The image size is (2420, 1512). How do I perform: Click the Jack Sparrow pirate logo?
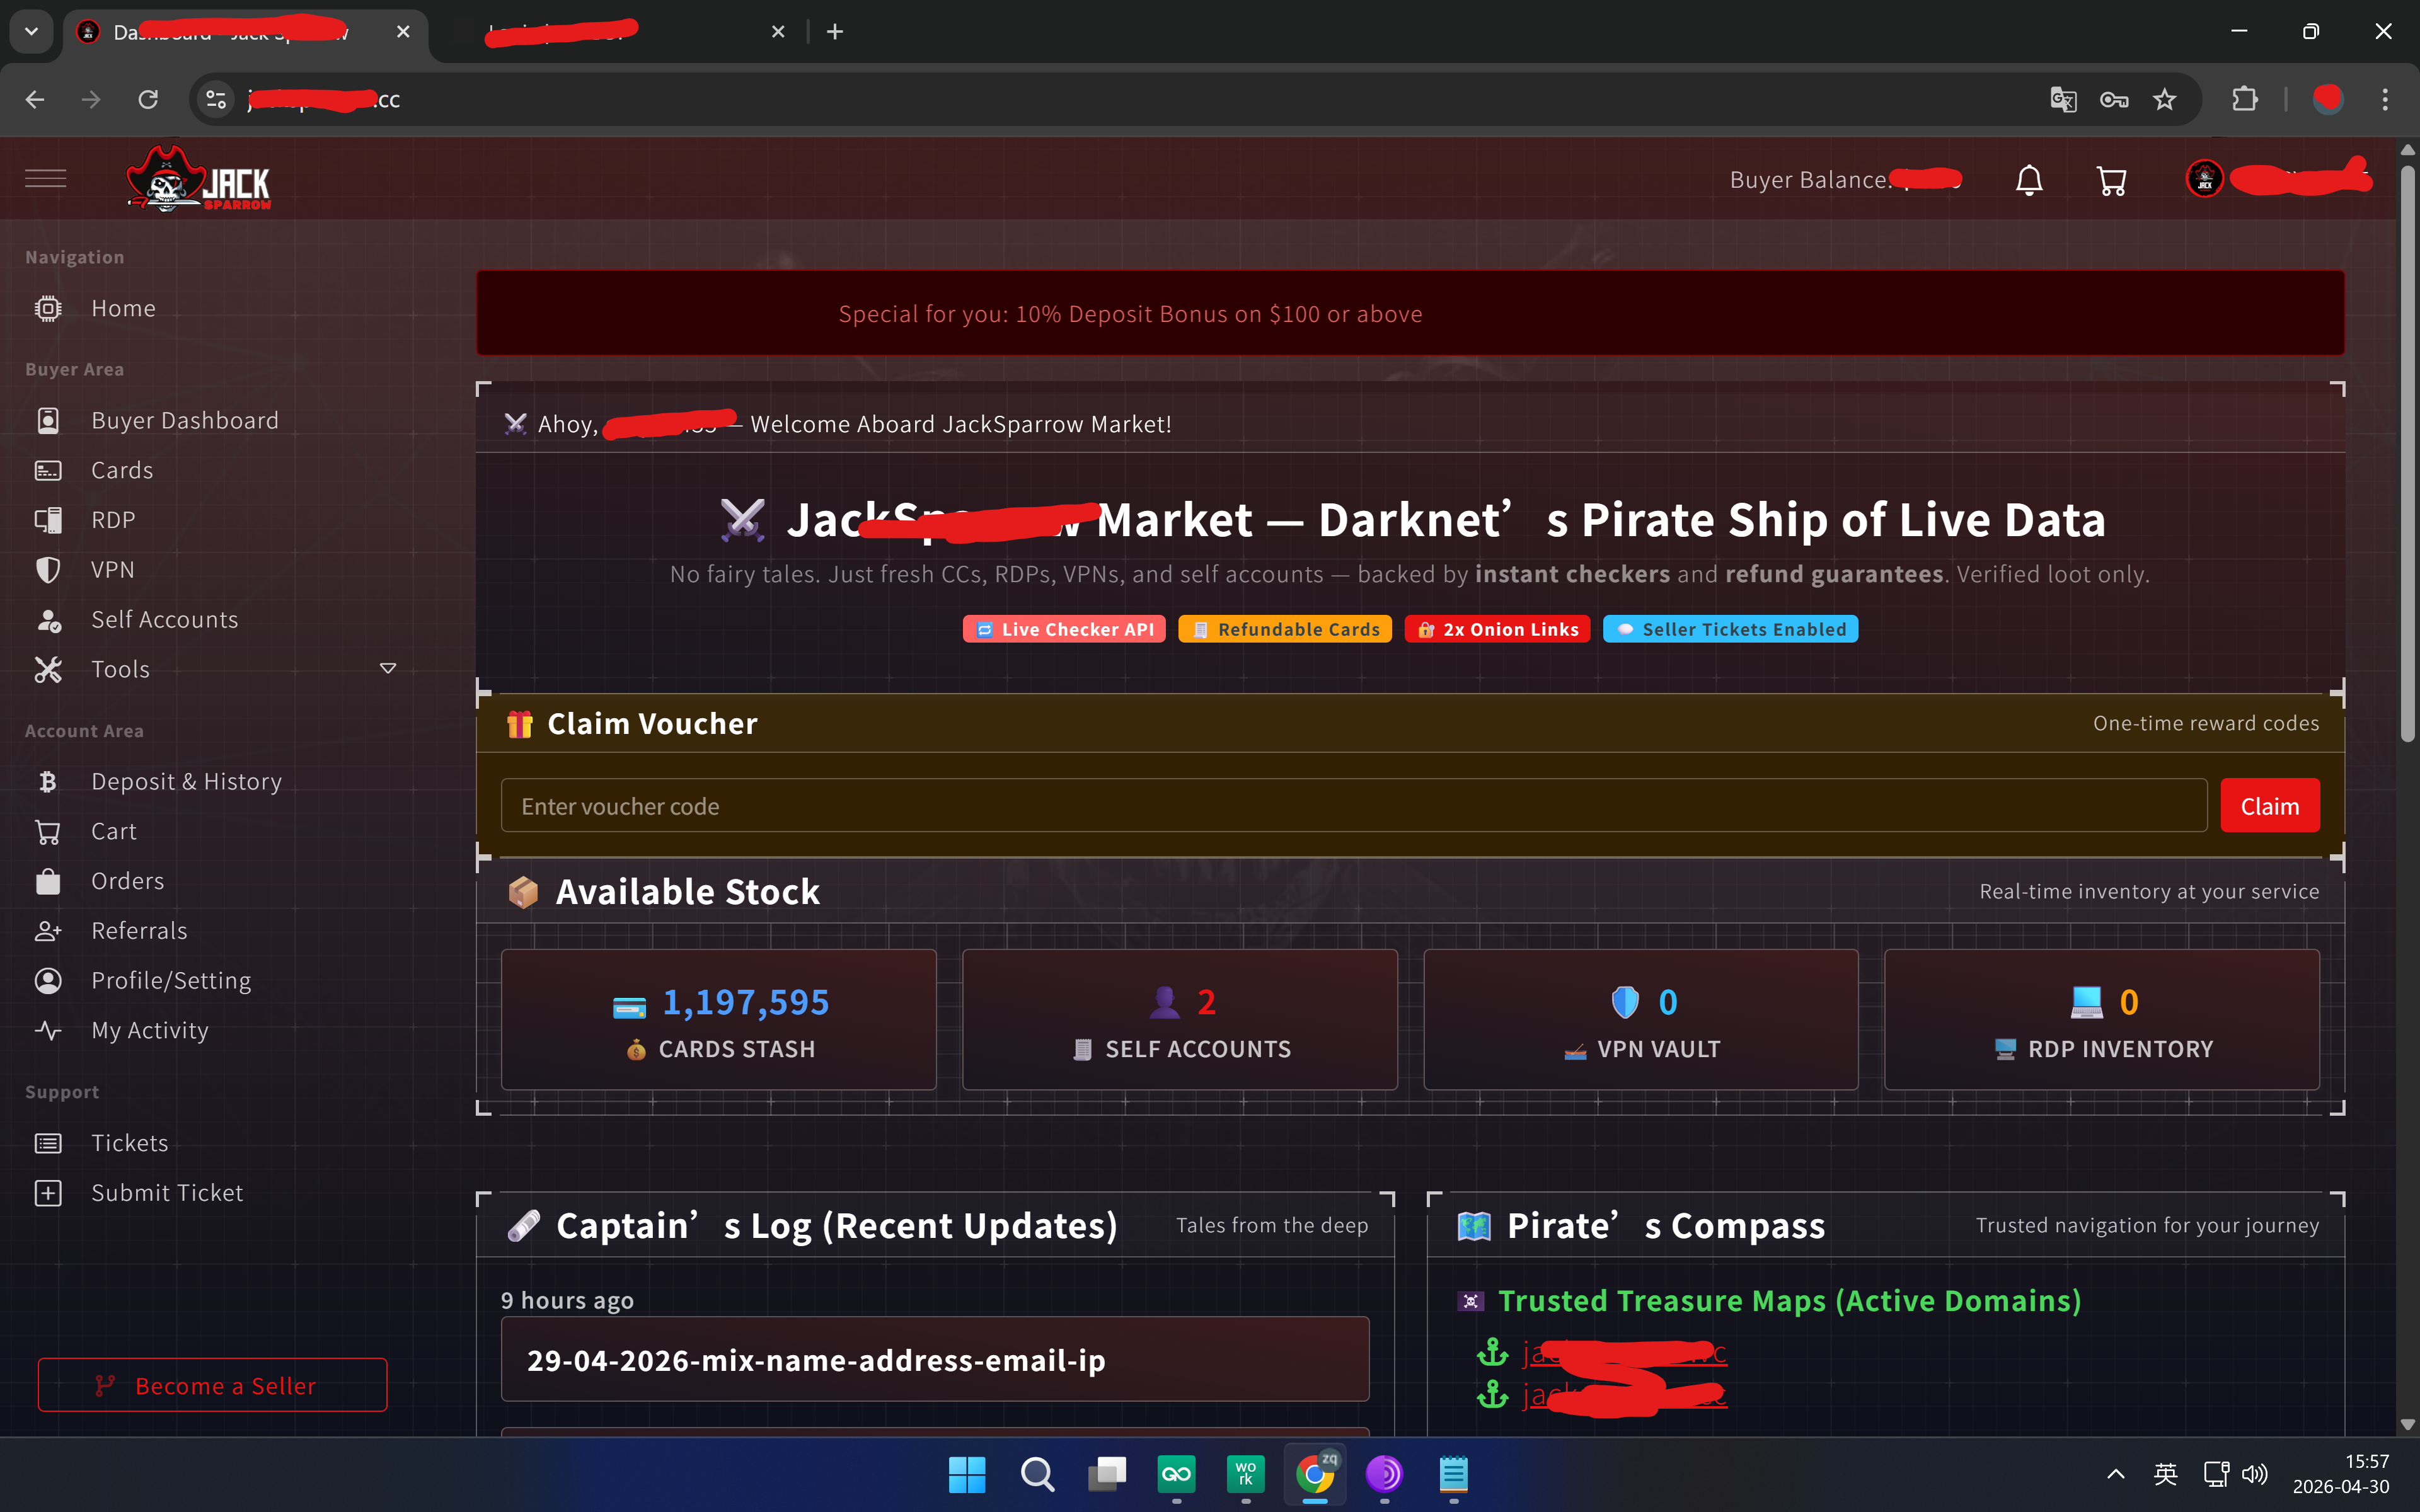click(x=199, y=179)
